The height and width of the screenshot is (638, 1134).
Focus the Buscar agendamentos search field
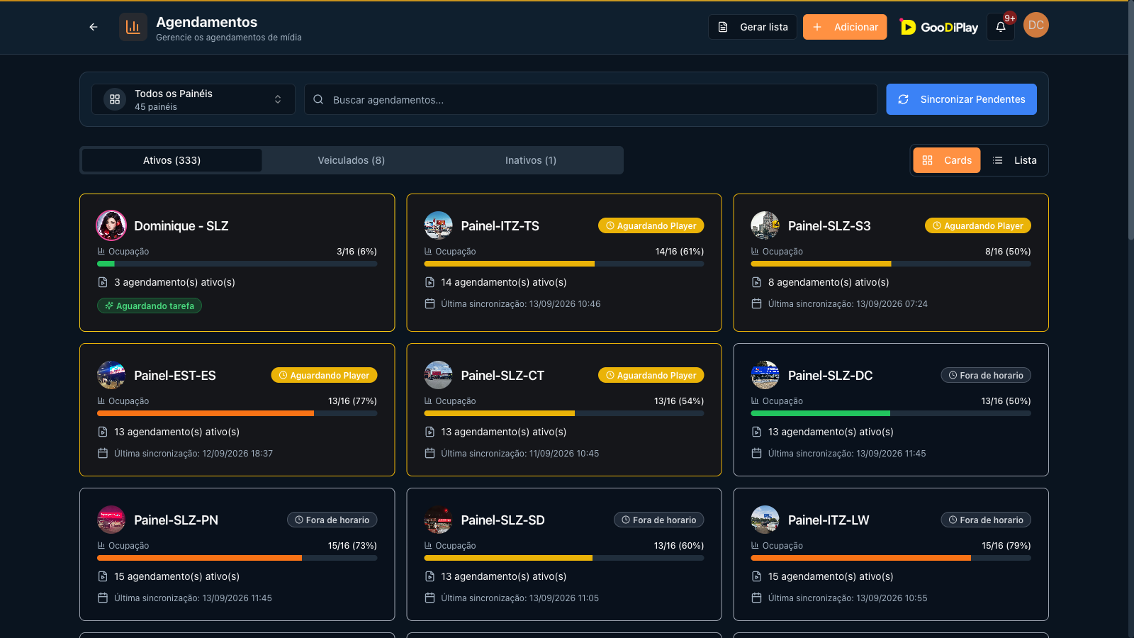click(x=591, y=99)
